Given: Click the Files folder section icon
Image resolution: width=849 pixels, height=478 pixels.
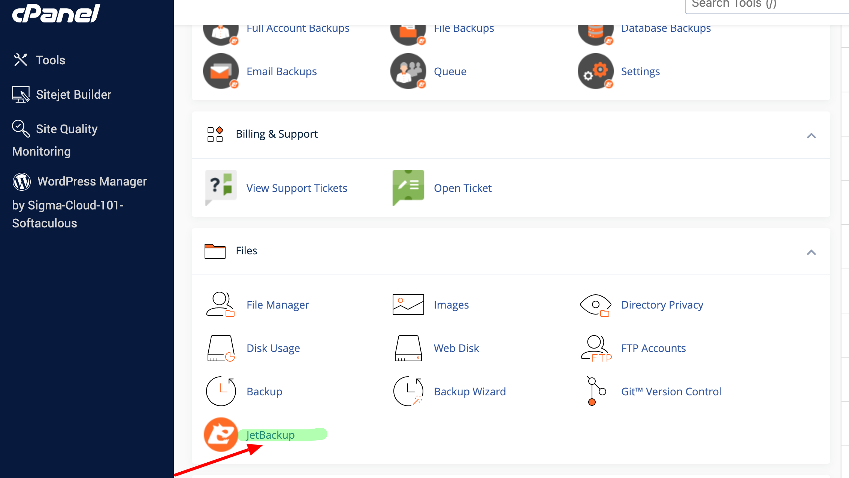Looking at the screenshot, I should (215, 251).
